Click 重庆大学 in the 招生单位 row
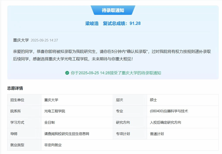The height and width of the screenshot is (154, 222). 51,100
